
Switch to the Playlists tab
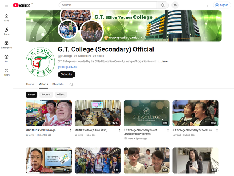tap(58, 84)
